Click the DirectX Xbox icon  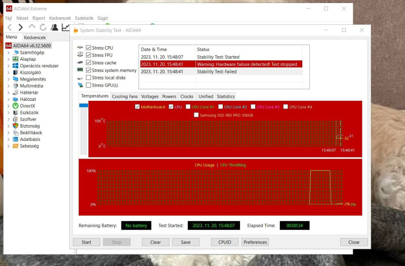(x=16, y=106)
